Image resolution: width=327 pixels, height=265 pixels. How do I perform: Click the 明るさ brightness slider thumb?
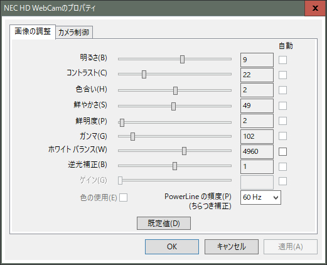pyautogui.click(x=182, y=59)
